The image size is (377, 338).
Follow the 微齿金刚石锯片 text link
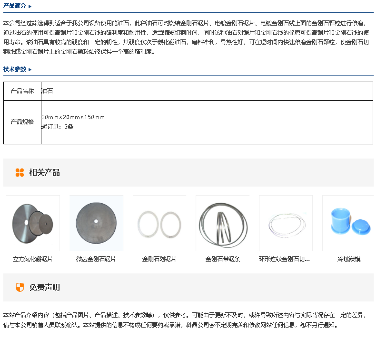pos(96,259)
